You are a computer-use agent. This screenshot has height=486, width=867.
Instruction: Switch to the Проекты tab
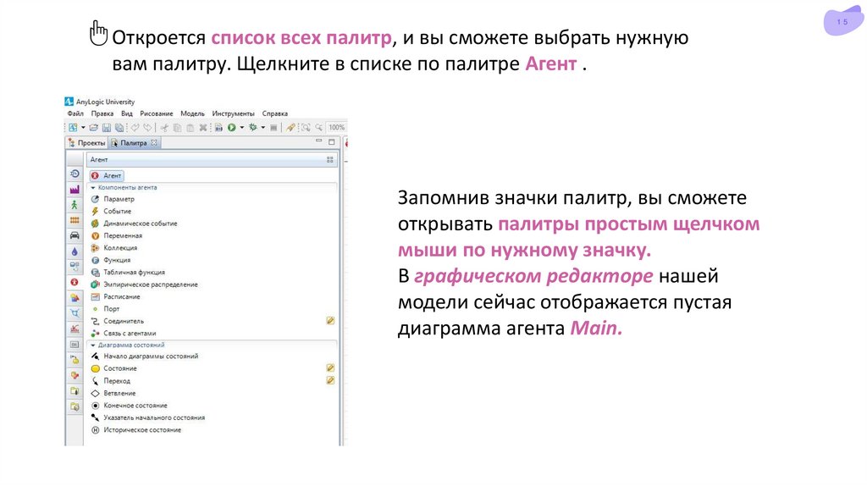pyautogui.click(x=86, y=142)
